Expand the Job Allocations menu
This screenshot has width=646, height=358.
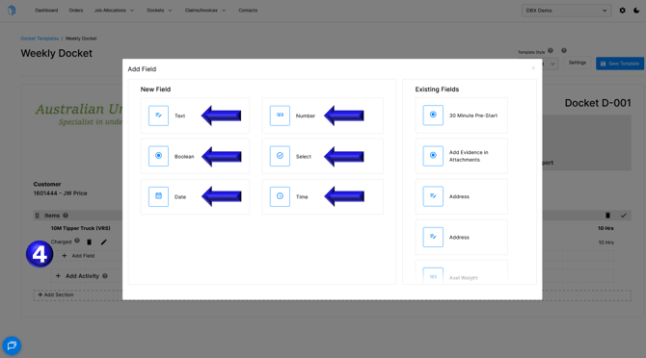[x=114, y=11]
